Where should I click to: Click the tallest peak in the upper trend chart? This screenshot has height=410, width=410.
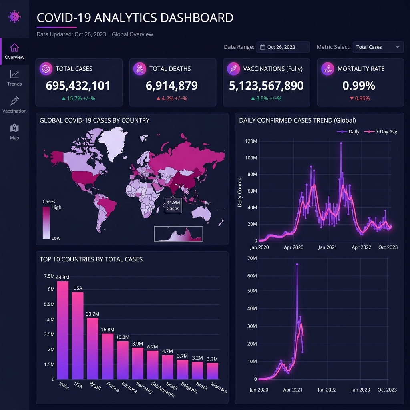[x=341, y=143]
